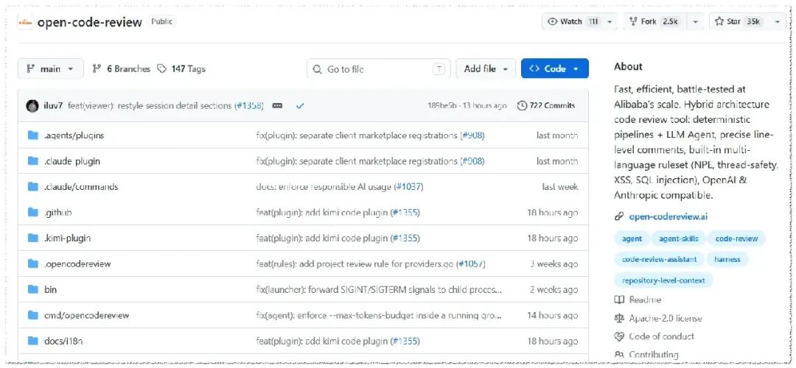
Task: Expand the green Code dropdown button
Action: coord(554,69)
